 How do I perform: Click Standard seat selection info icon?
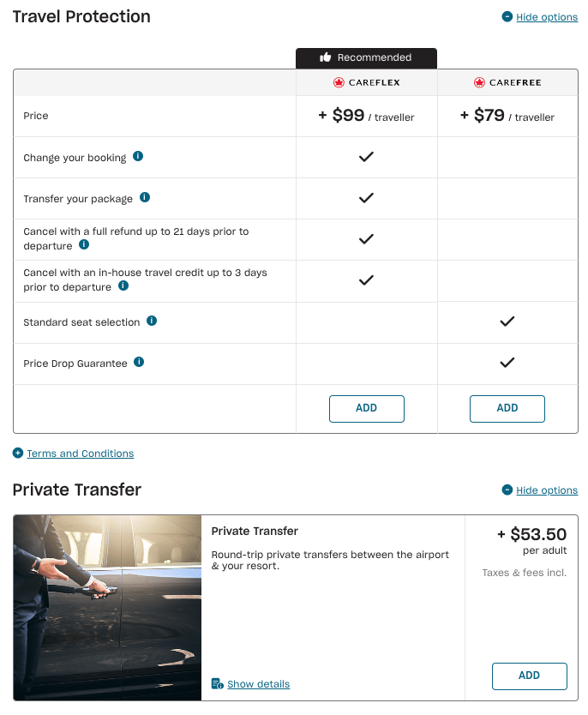(x=152, y=321)
